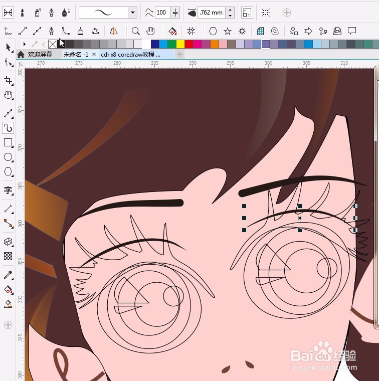379x381 pixels.
Task: Select the 2-point line tool
Action: coord(23,31)
